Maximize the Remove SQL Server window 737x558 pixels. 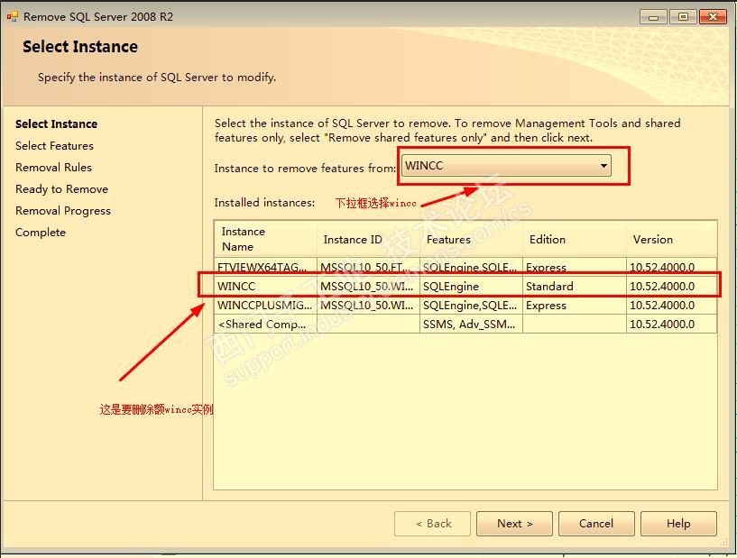click(x=683, y=17)
